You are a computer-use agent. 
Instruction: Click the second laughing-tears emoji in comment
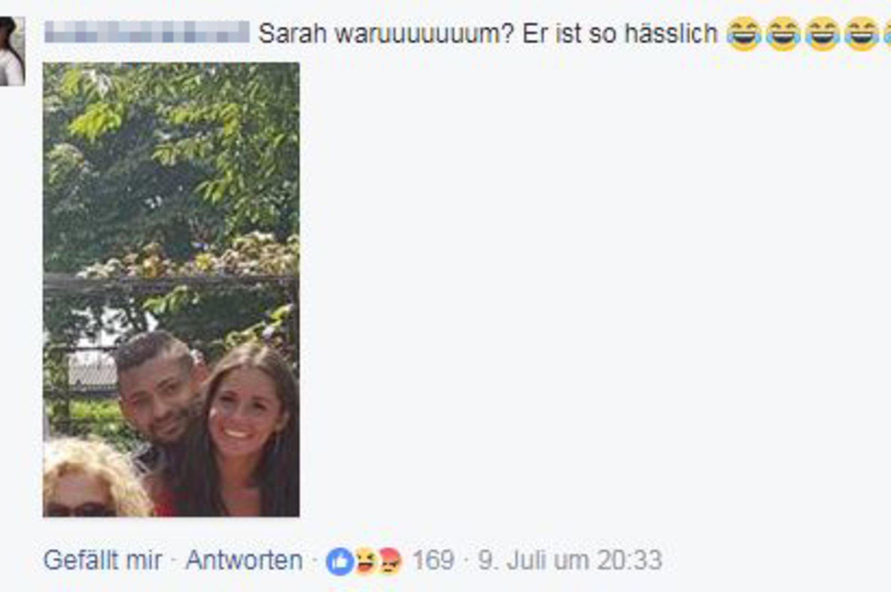click(783, 34)
